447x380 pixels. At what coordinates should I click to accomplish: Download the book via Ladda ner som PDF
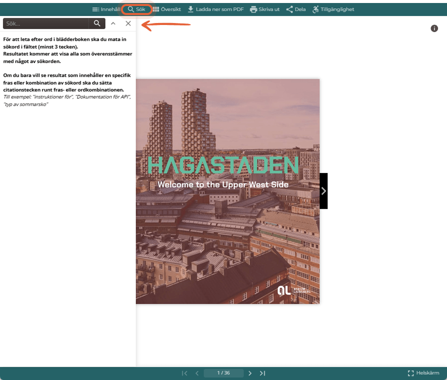tap(216, 9)
